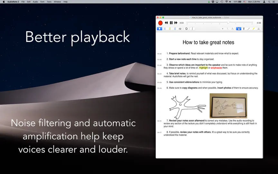
Task: Rewind the audio playback
Action: click(166, 23)
